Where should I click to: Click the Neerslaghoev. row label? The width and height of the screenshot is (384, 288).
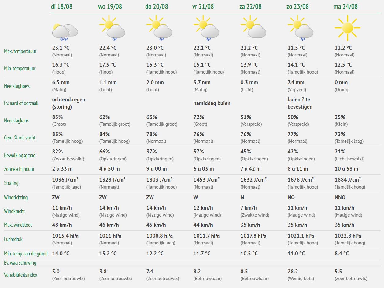(17, 86)
